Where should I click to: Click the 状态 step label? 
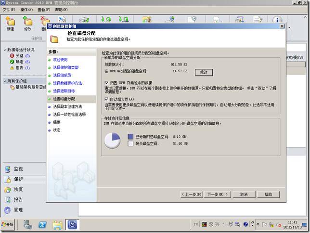[56, 130]
